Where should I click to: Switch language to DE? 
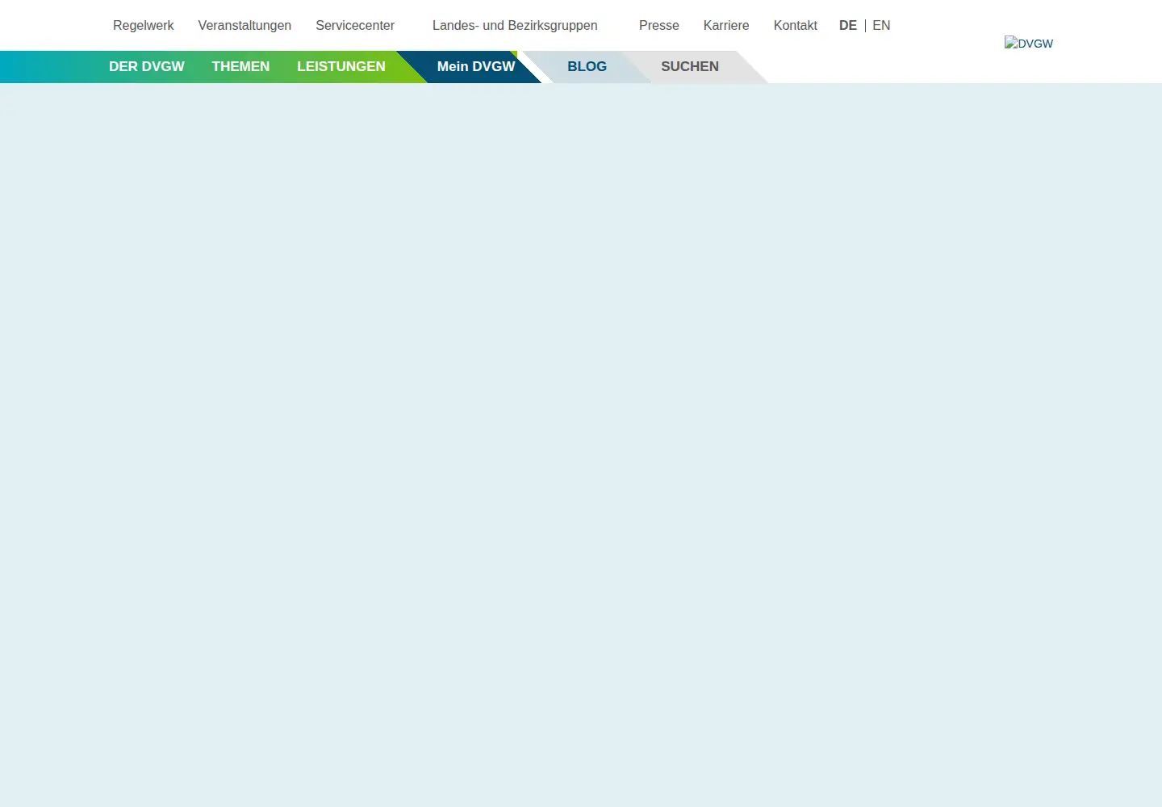[x=848, y=26]
